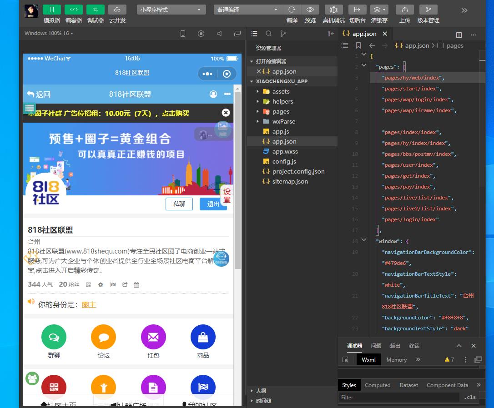The image size is (494, 408).
Task: Click the real device debugging bug icon
Action: (333, 10)
